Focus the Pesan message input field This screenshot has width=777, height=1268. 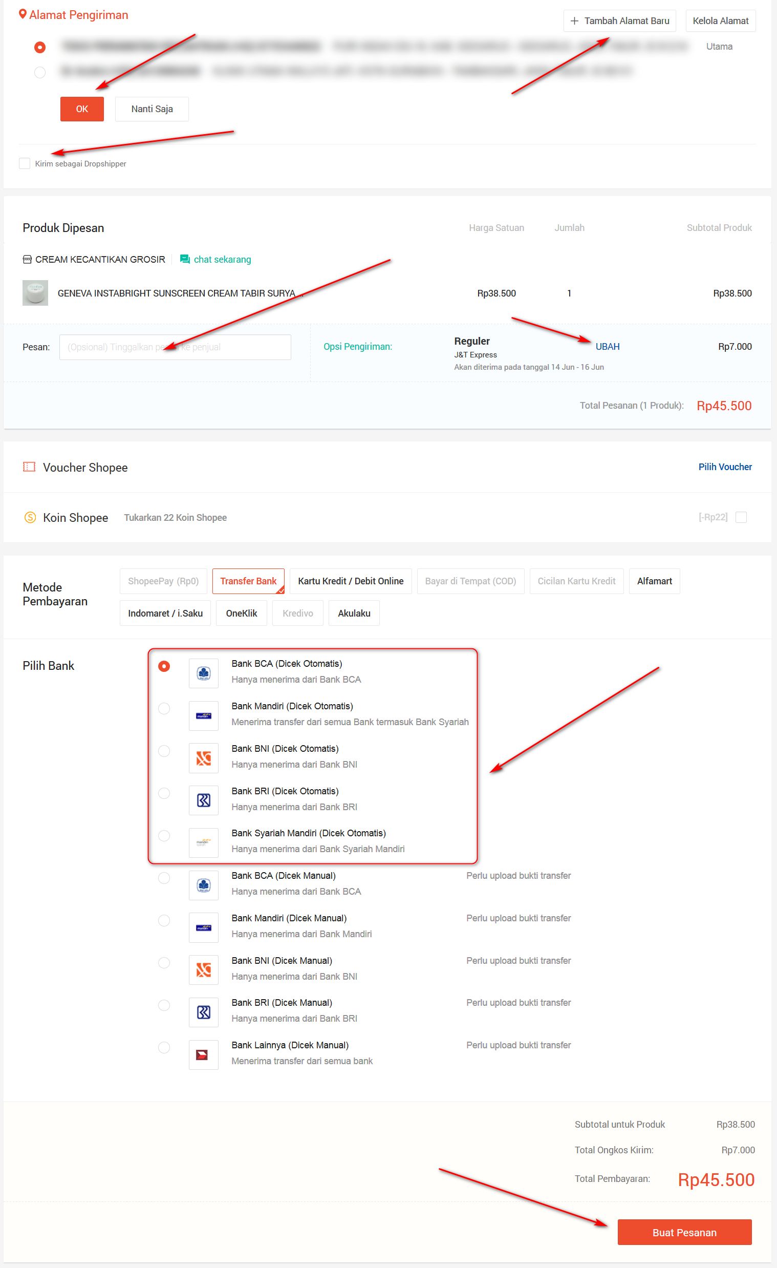click(176, 347)
